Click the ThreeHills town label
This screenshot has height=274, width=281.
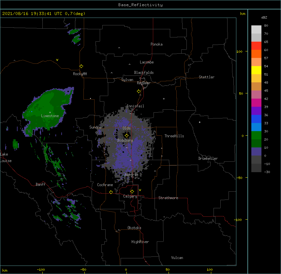[x=174, y=136]
